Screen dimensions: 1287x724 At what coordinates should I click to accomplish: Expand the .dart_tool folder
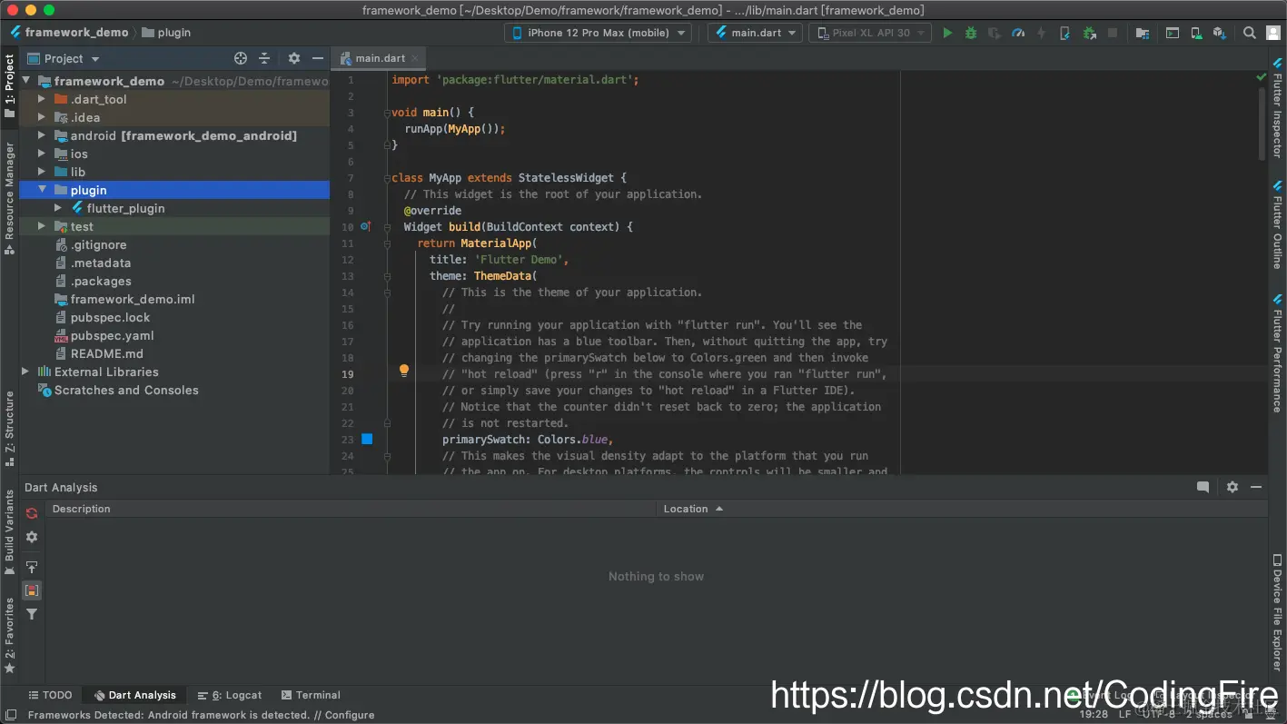41,99
